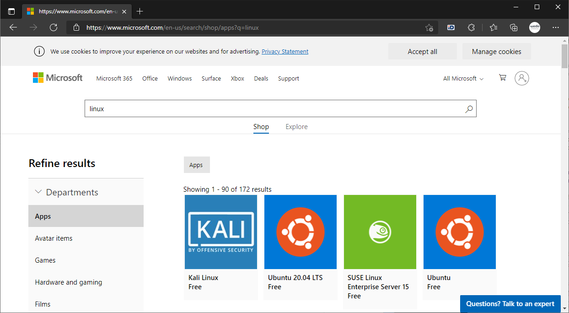Viewport: 569px width, 313px height.
Task: Switch to the Explore tab
Action: pyautogui.click(x=296, y=127)
